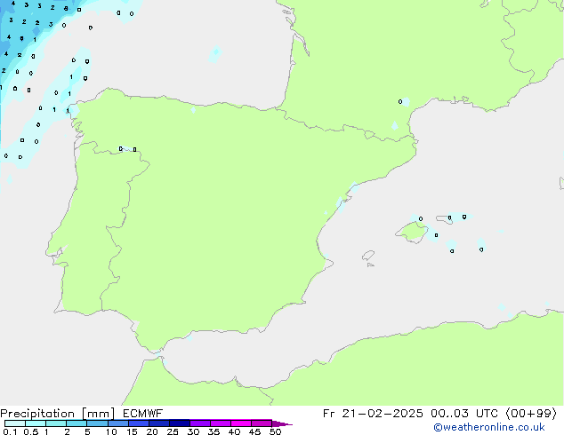Click the legend label '50'
This screenshot has width=564, height=435.
(x=276, y=431)
